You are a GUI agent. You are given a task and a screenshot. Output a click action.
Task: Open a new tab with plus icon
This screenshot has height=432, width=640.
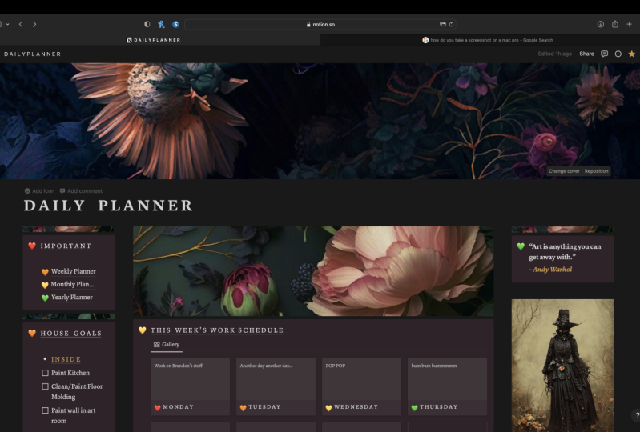point(630,25)
